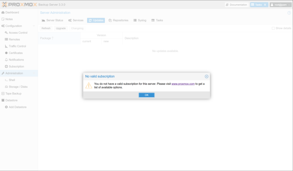Open the Shell terminal entry

(x=12, y=80)
